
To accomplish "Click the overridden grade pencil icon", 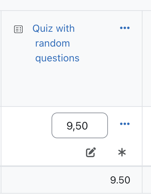I will (x=91, y=152).
